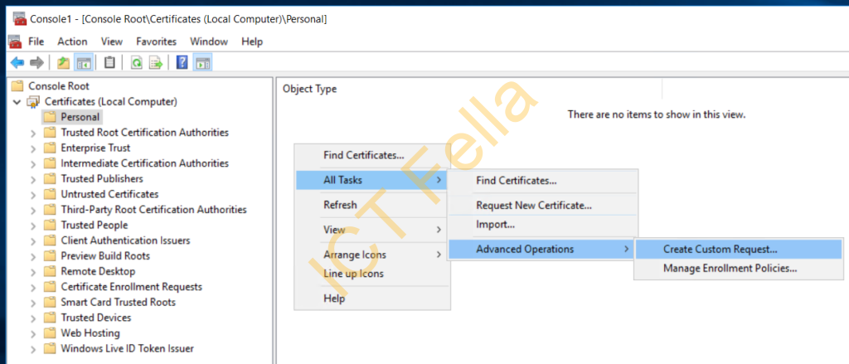
Task: Click the Trusted People folder icon
Action: coord(50,225)
